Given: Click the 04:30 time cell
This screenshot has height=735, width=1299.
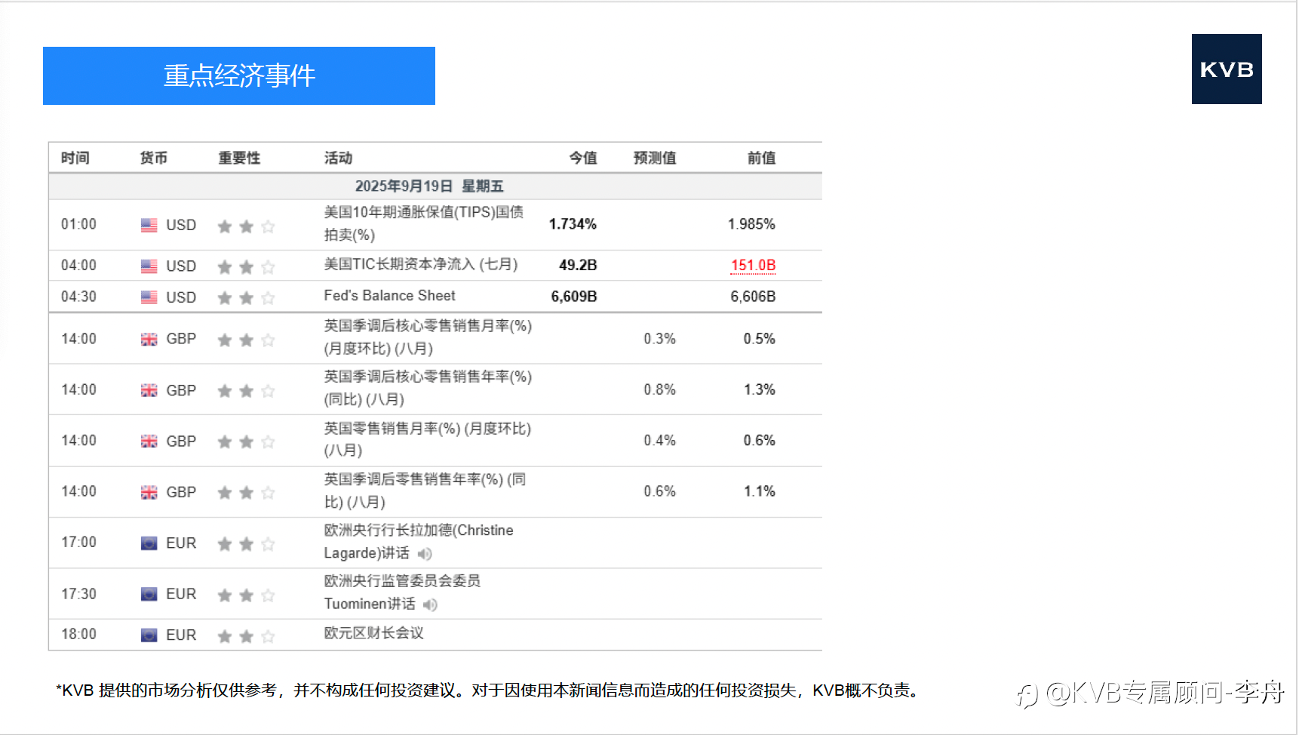Looking at the screenshot, I should point(78,297).
